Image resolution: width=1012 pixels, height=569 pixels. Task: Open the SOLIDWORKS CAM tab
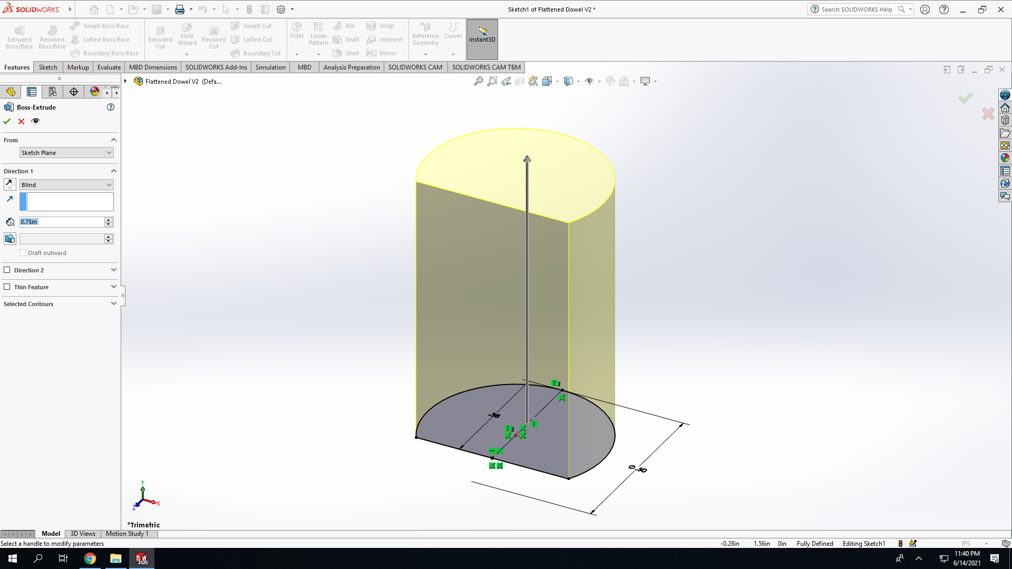(415, 67)
